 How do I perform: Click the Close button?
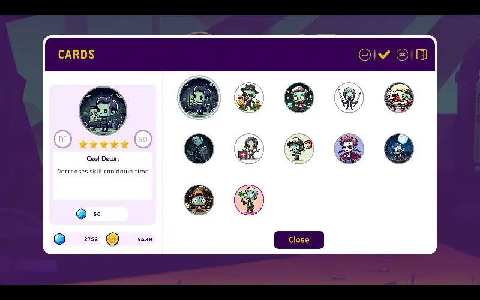299,239
